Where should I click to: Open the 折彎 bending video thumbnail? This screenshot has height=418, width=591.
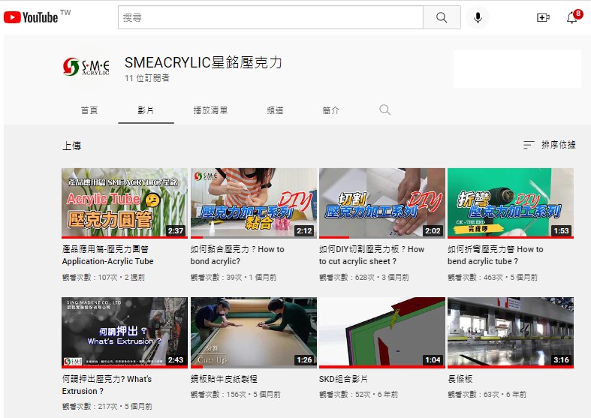point(511,203)
